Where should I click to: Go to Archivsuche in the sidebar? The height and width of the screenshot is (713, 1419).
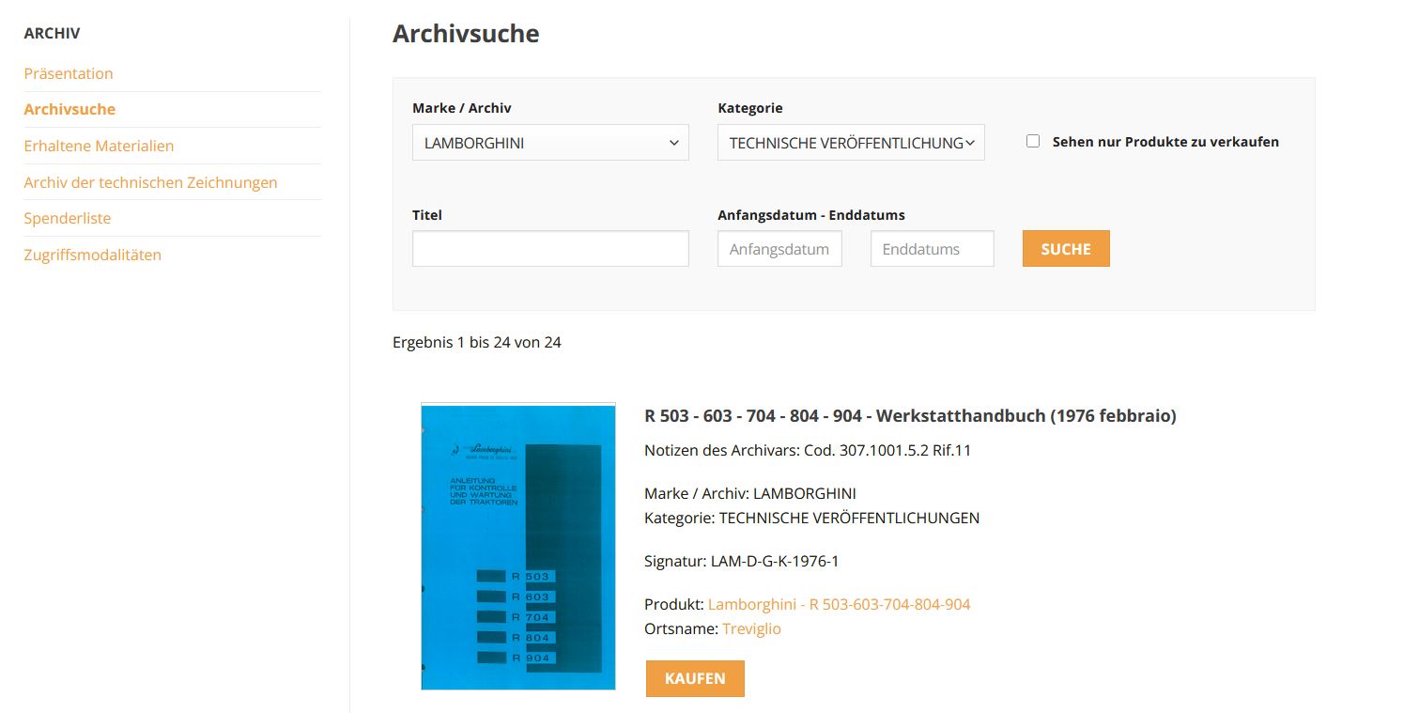click(69, 109)
